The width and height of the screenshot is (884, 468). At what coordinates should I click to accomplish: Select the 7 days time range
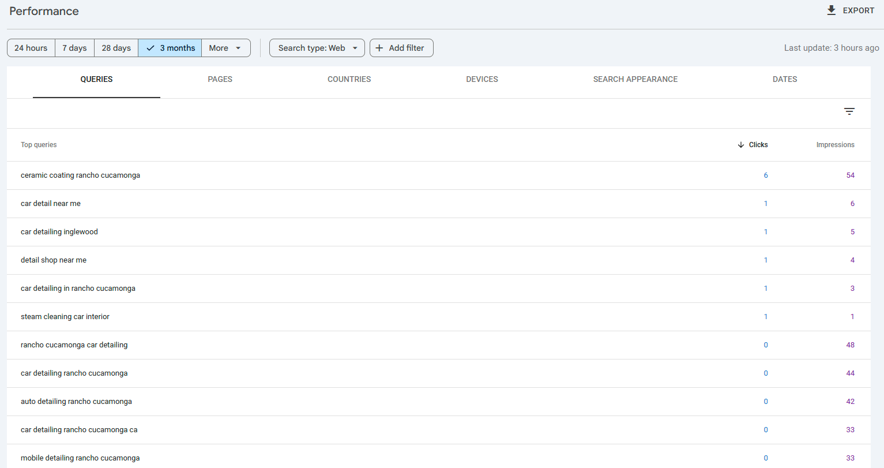coord(74,48)
